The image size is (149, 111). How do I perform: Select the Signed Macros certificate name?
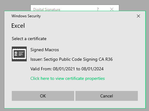[x=45, y=50]
